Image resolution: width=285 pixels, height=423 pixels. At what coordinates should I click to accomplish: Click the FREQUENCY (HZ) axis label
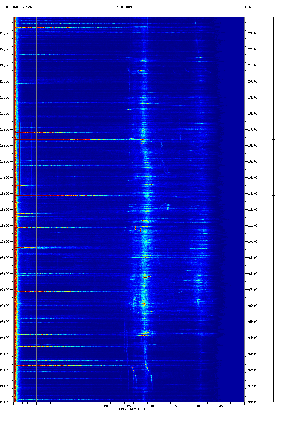[132, 409]
